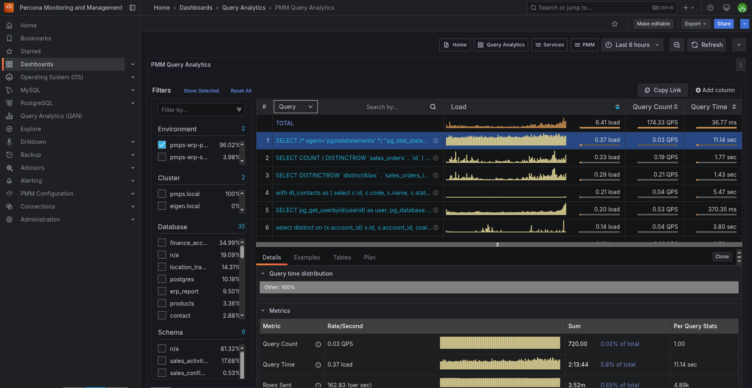The width and height of the screenshot is (752, 388).
Task: Expand the PostgreSQL sidebar section
Action: 133,103
